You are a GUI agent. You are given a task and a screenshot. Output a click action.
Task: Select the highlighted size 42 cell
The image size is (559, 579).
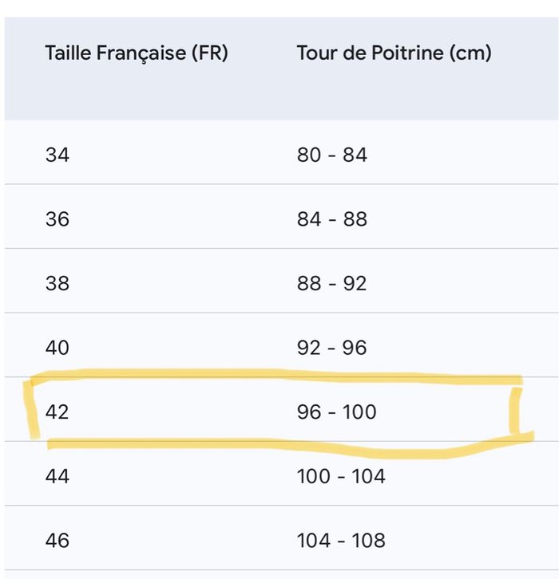(57, 412)
